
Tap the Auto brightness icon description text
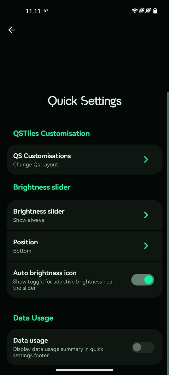click(64, 285)
